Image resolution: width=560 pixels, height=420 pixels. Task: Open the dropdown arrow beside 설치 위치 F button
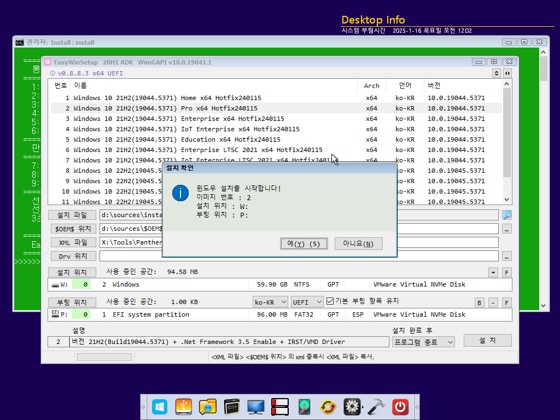[x=493, y=272]
